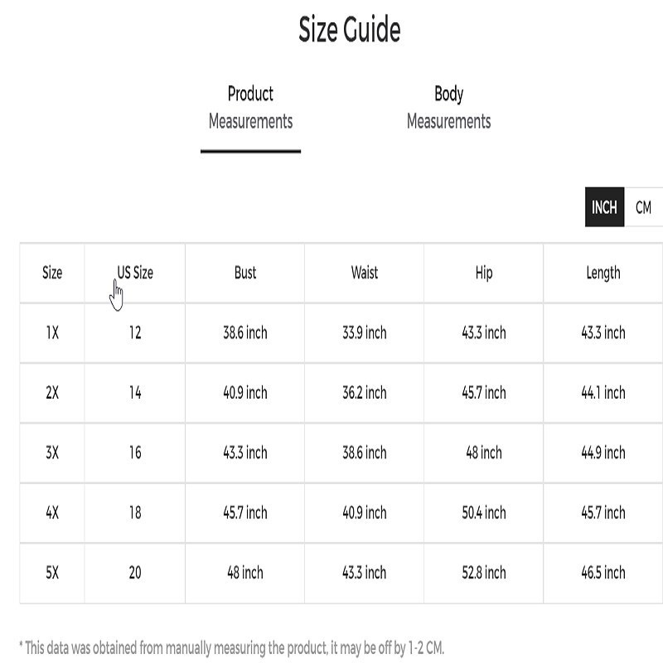Click the Hip column header
The width and height of the screenshot is (663, 663).
point(484,273)
